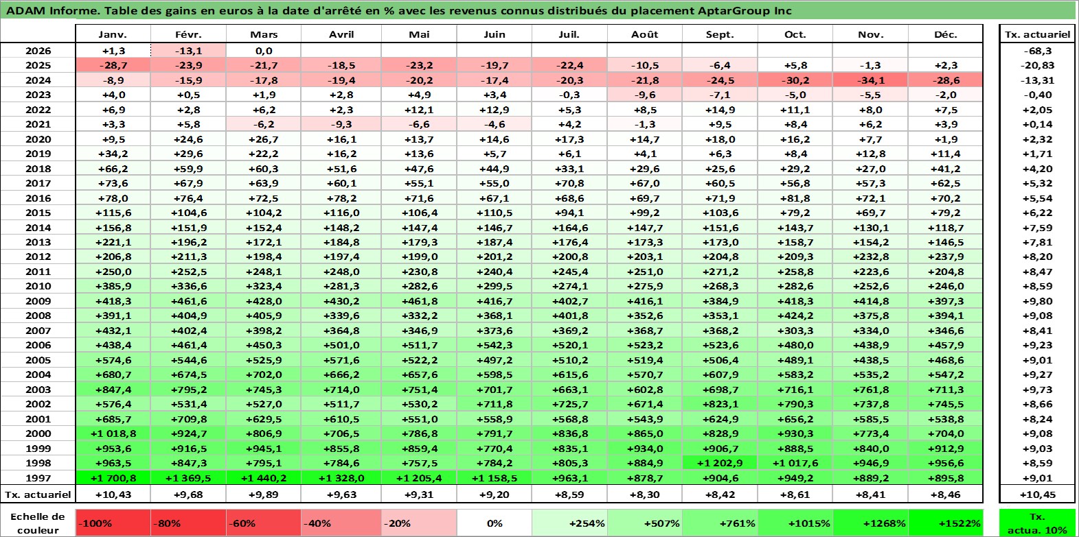Select the +1 700,8 cell in 1997
Screen dimensions: 1079x537
pyautogui.click(x=113, y=478)
